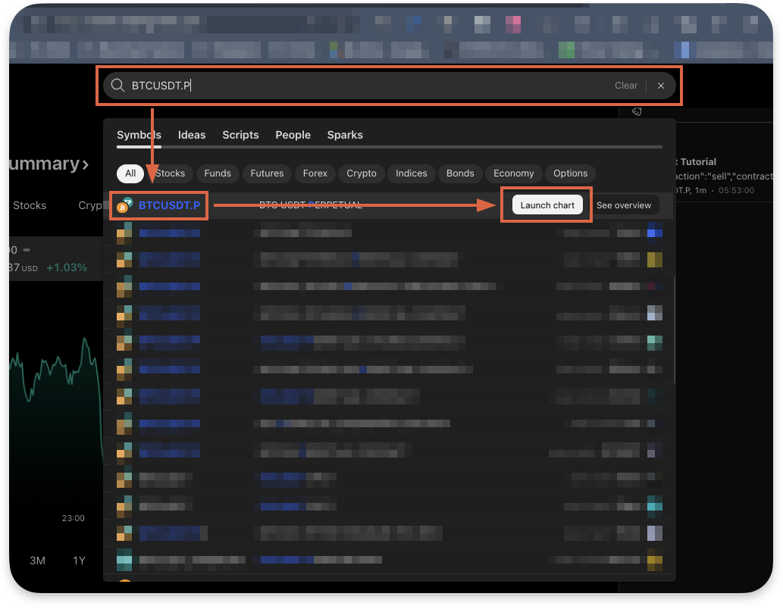Screen dimensions: 783x609
Task: Filter results by Economy
Action: tap(513, 173)
